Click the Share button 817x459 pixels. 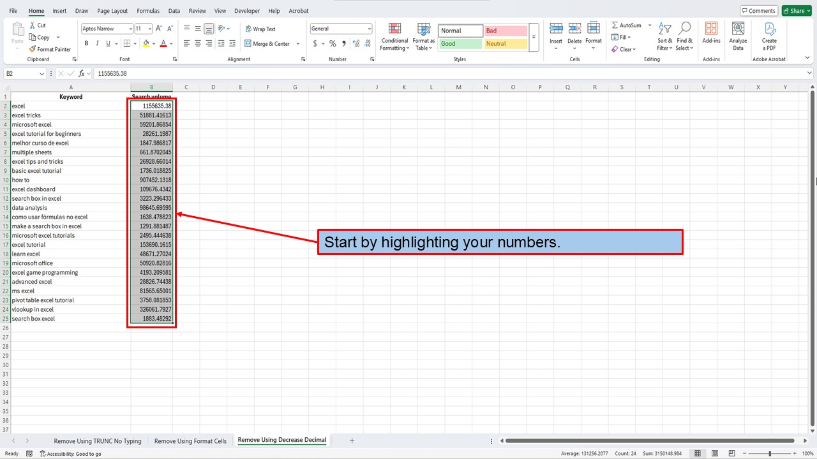[x=796, y=10]
